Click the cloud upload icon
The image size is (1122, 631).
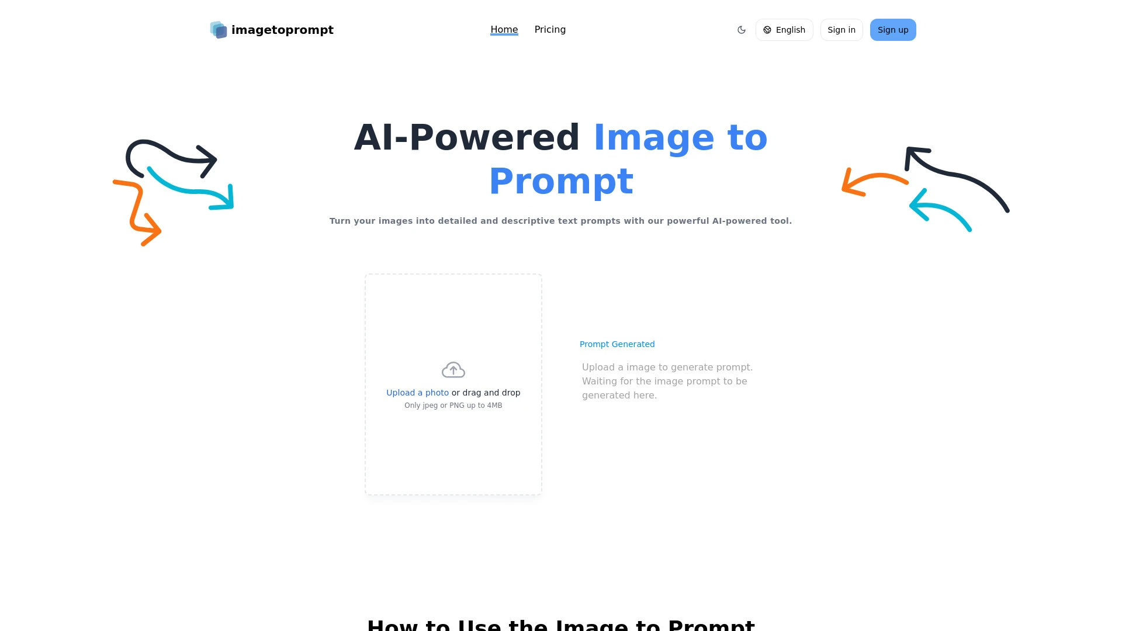(x=453, y=369)
